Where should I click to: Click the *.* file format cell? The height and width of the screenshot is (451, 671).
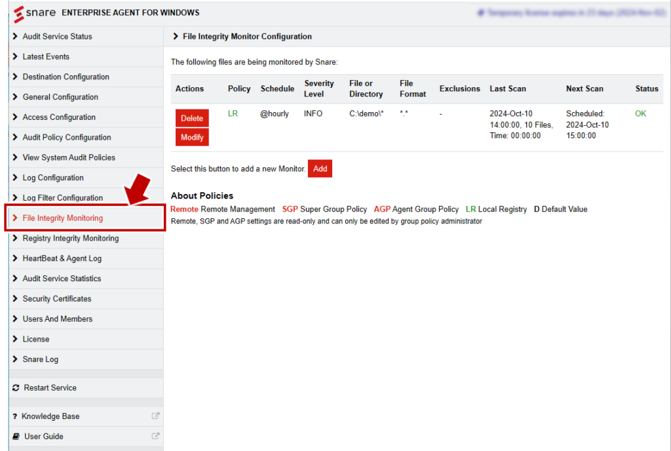click(404, 113)
